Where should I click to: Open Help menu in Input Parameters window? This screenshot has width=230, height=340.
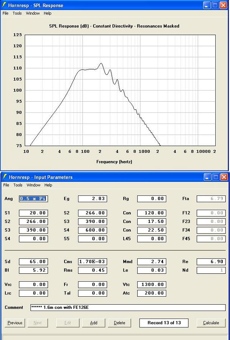(48, 185)
